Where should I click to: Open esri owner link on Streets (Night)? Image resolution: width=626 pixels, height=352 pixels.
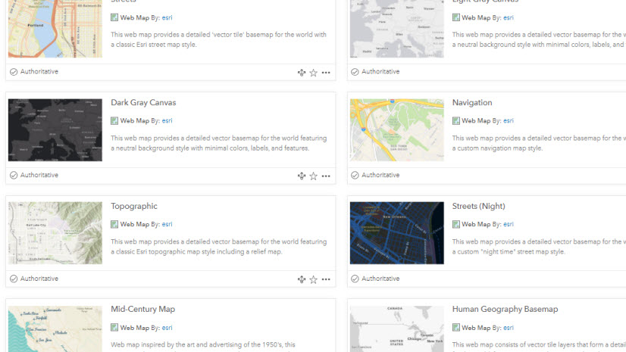509,224
